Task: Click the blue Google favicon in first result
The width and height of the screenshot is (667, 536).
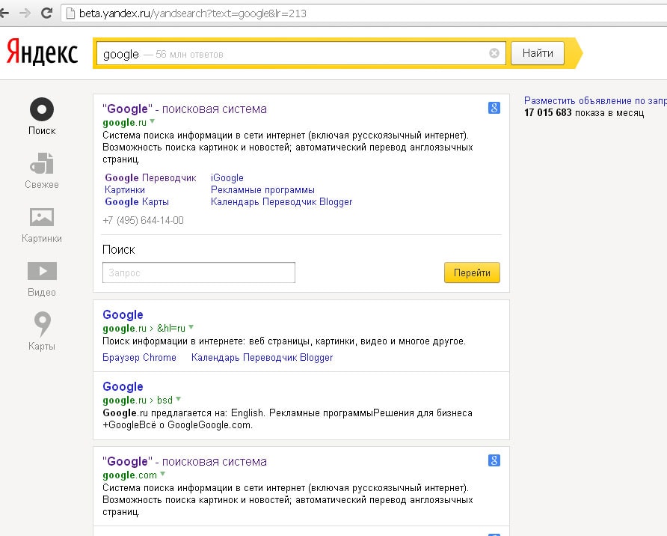Action: 494,108
